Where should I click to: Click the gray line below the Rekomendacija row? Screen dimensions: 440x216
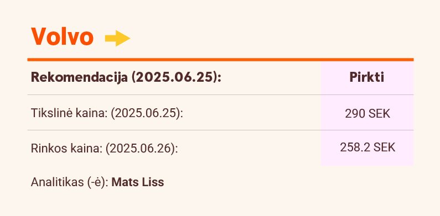(x=220, y=94)
